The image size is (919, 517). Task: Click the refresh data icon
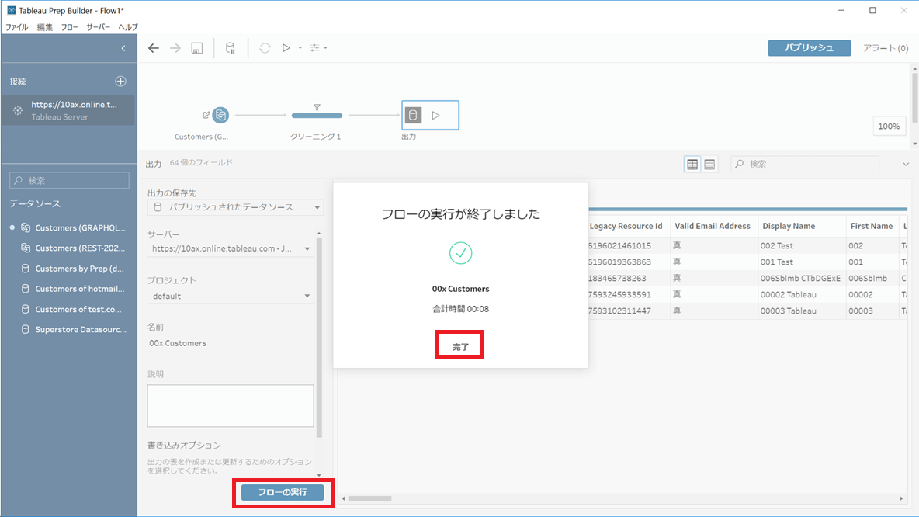[x=265, y=48]
